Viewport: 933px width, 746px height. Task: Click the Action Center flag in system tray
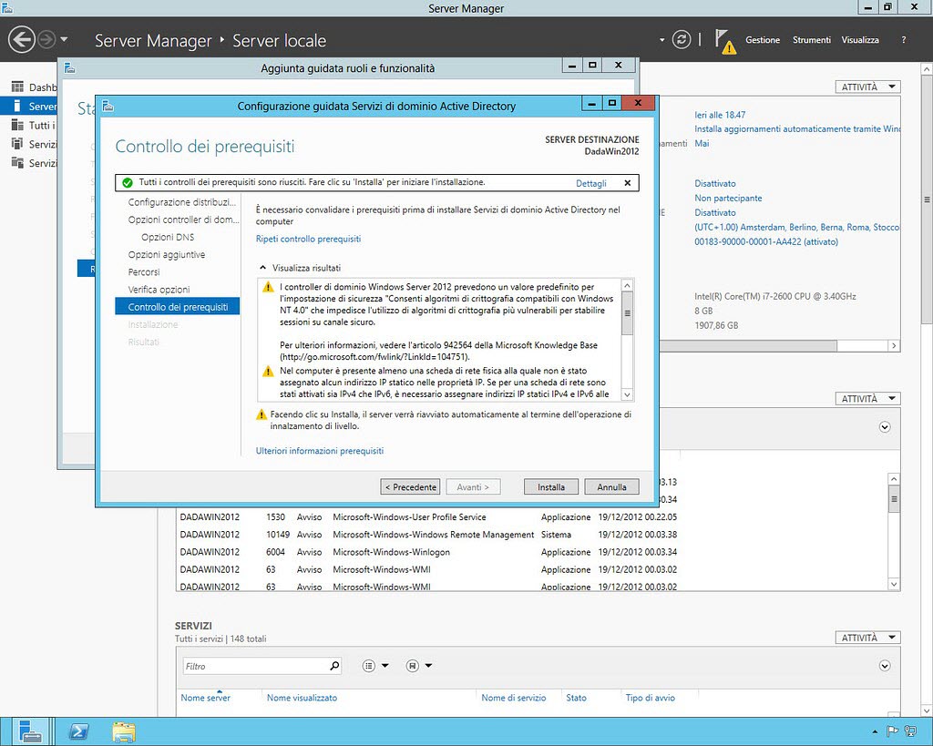pyautogui.click(x=893, y=731)
